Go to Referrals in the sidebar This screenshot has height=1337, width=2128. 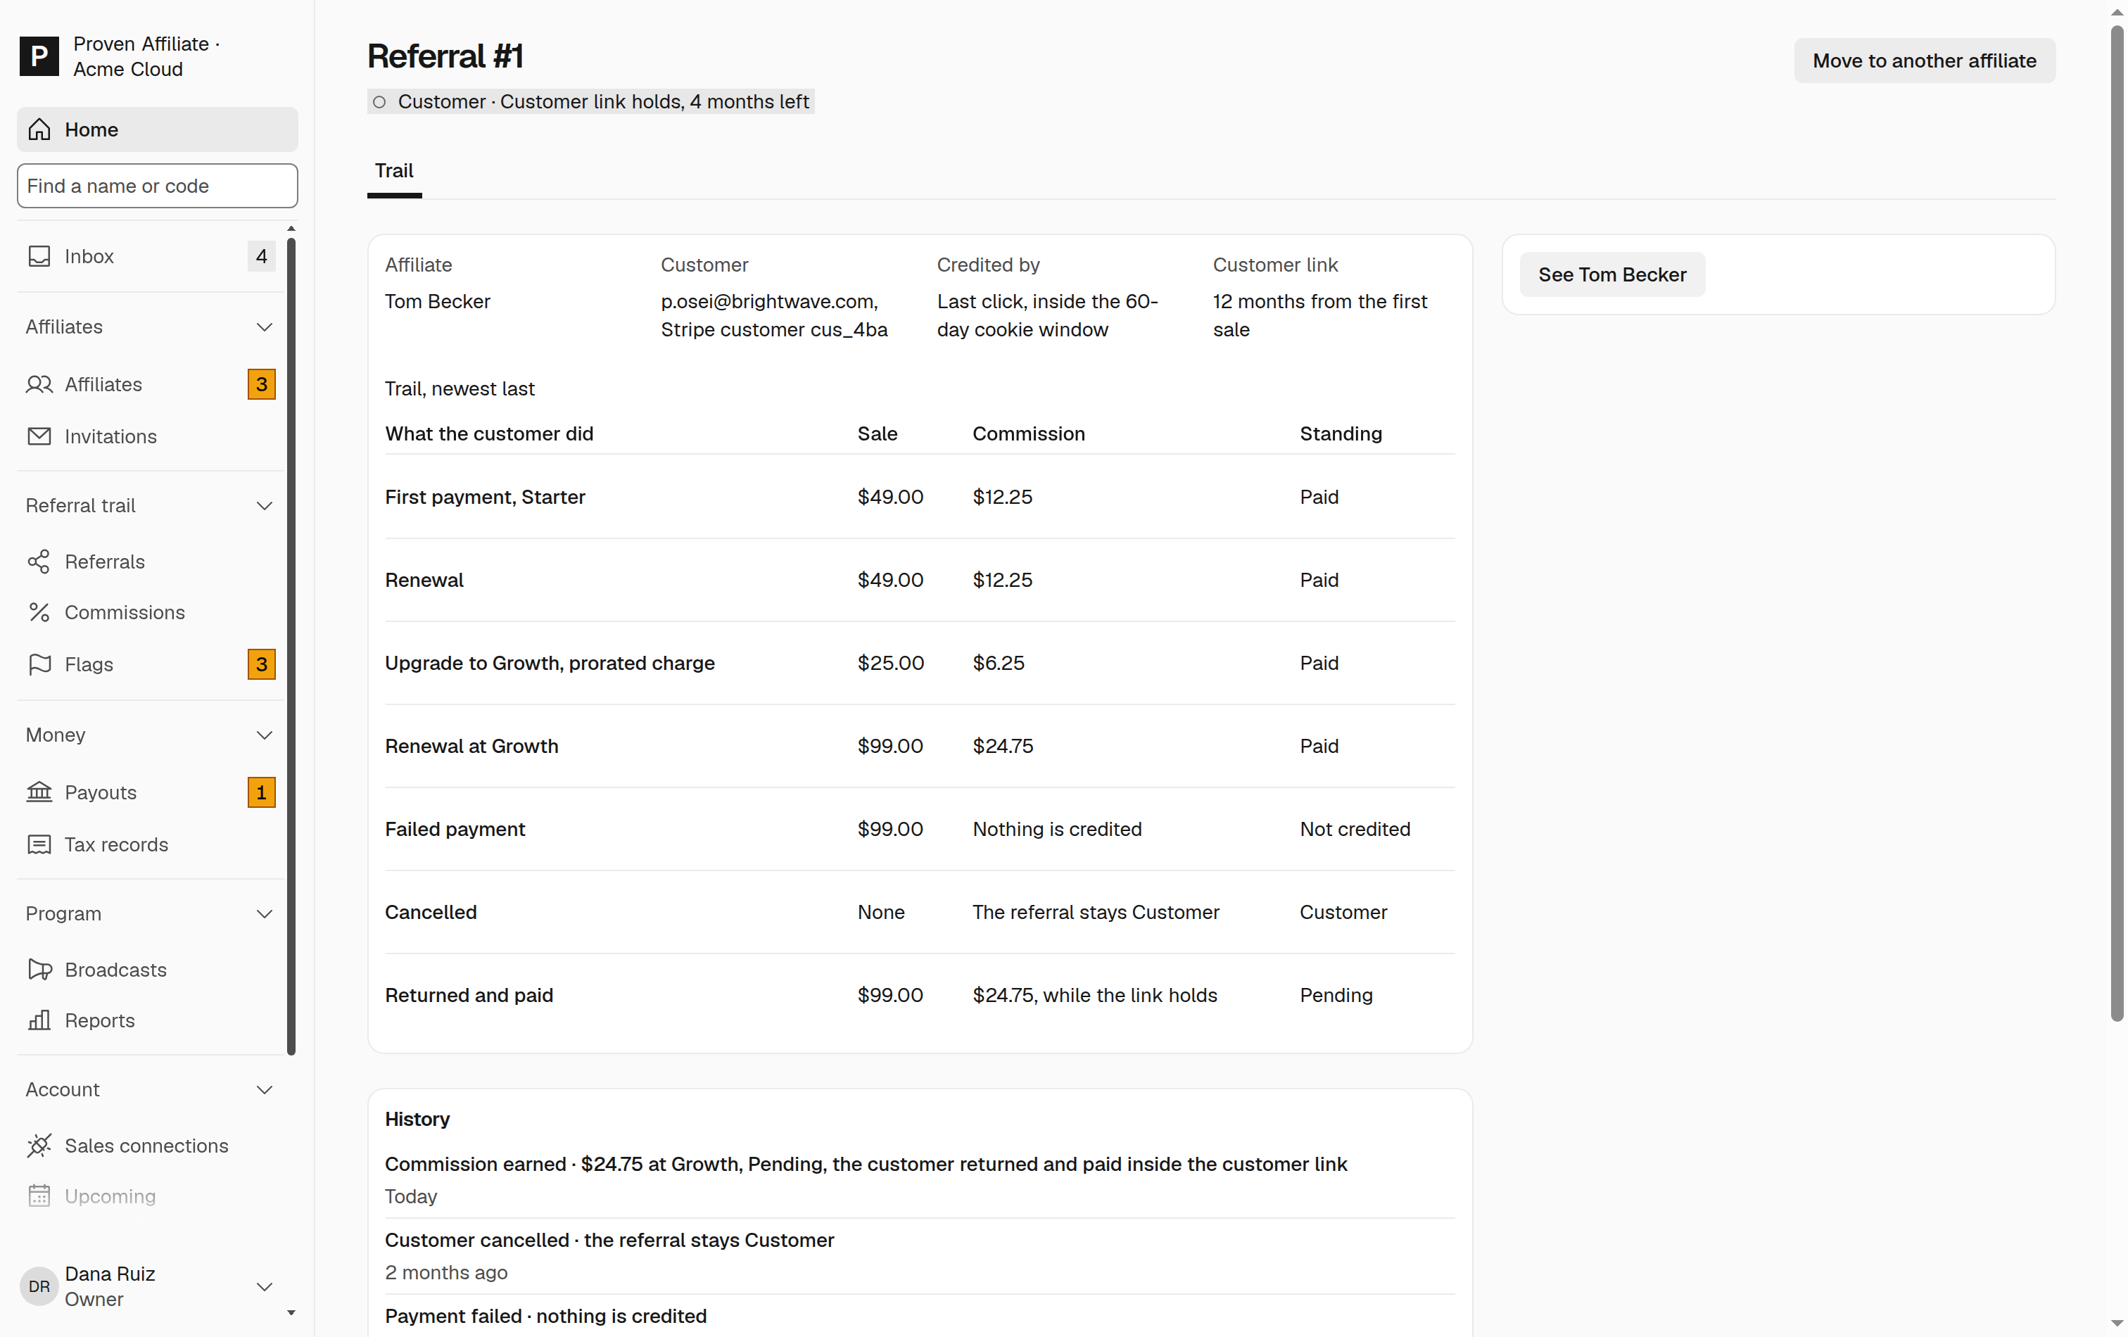150,562
